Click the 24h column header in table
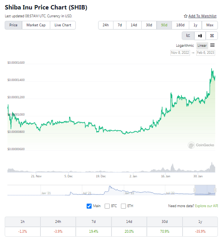The width and height of the screenshot is (223, 239). (x=58, y=222)
